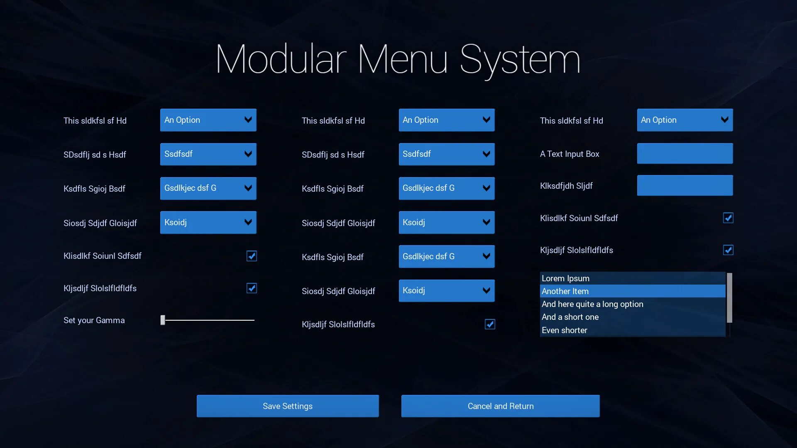Click the 'A Text Input Box' input field
This screenshot has height=448, width=797.
(685, 153)
